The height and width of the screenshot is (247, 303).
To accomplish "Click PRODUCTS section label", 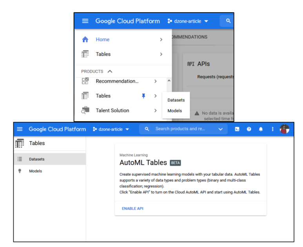I will (x=92, y=71).
